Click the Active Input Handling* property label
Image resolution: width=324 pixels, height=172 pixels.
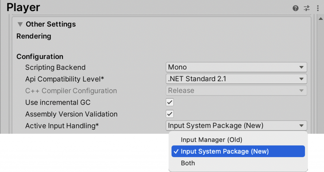click(62, 126)
